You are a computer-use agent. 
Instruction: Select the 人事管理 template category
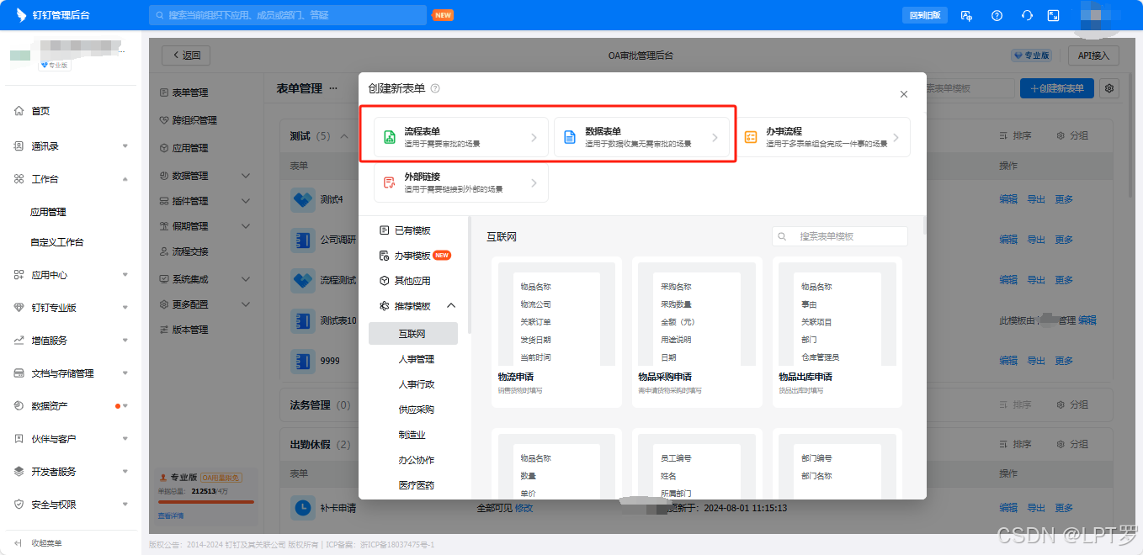pos(417,359)
